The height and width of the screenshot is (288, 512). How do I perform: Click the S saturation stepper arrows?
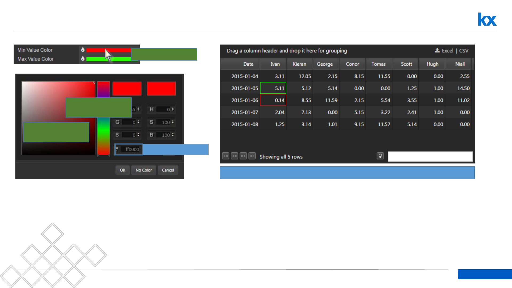pos(173,122)
